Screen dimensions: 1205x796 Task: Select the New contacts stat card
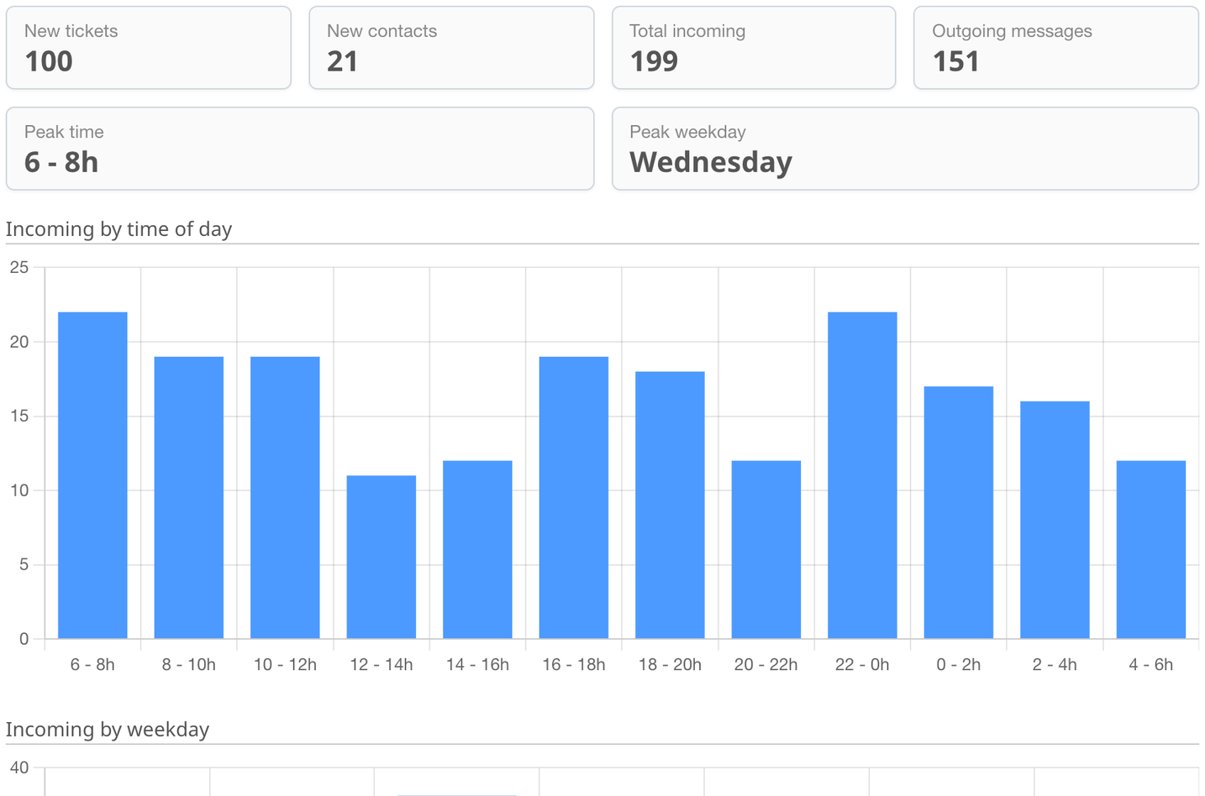click(451, 48)
